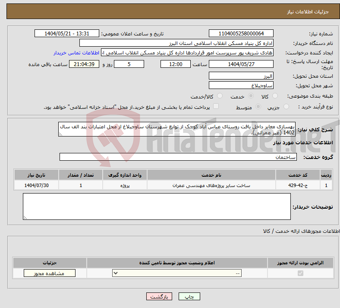The image size is (340, 308).
Task: Click need date cell 1404/07/30
Action: click(x=36, y=185)
